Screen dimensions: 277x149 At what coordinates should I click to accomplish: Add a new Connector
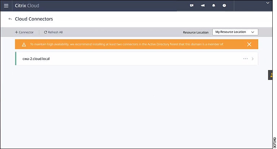point(24,32)
